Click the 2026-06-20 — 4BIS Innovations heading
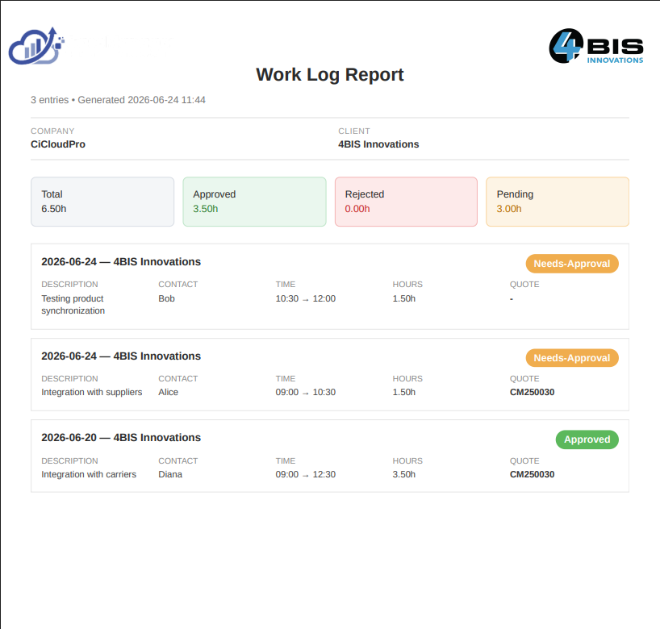The width and height of the screenshot is (660, 629). coord(121,438)
